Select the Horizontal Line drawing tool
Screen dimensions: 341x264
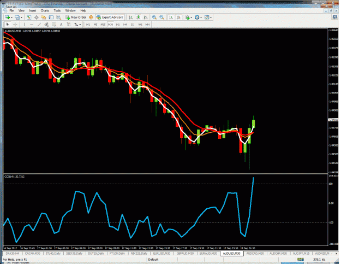(32, 25)
